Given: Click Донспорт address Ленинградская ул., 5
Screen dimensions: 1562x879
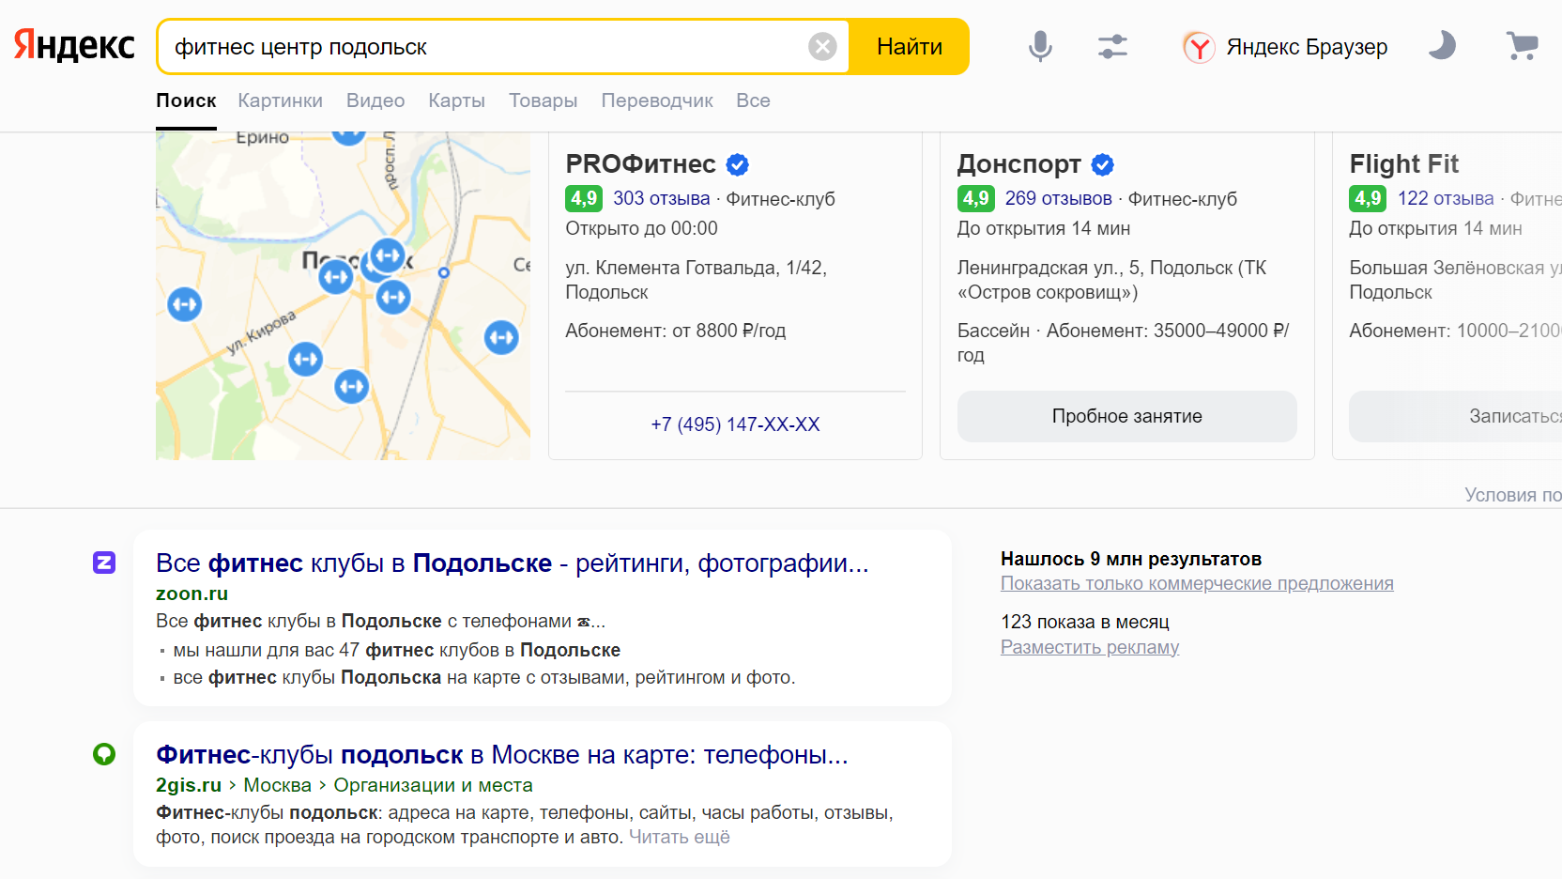Looking at the screenshot, I should click(1111, 280).
